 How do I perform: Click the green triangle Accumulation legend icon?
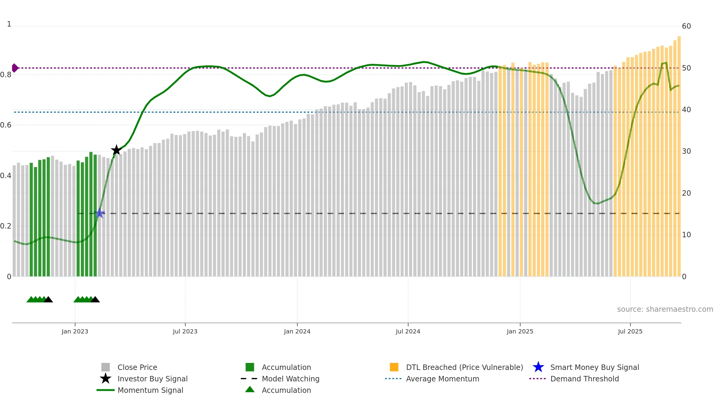tap(250, 390)
